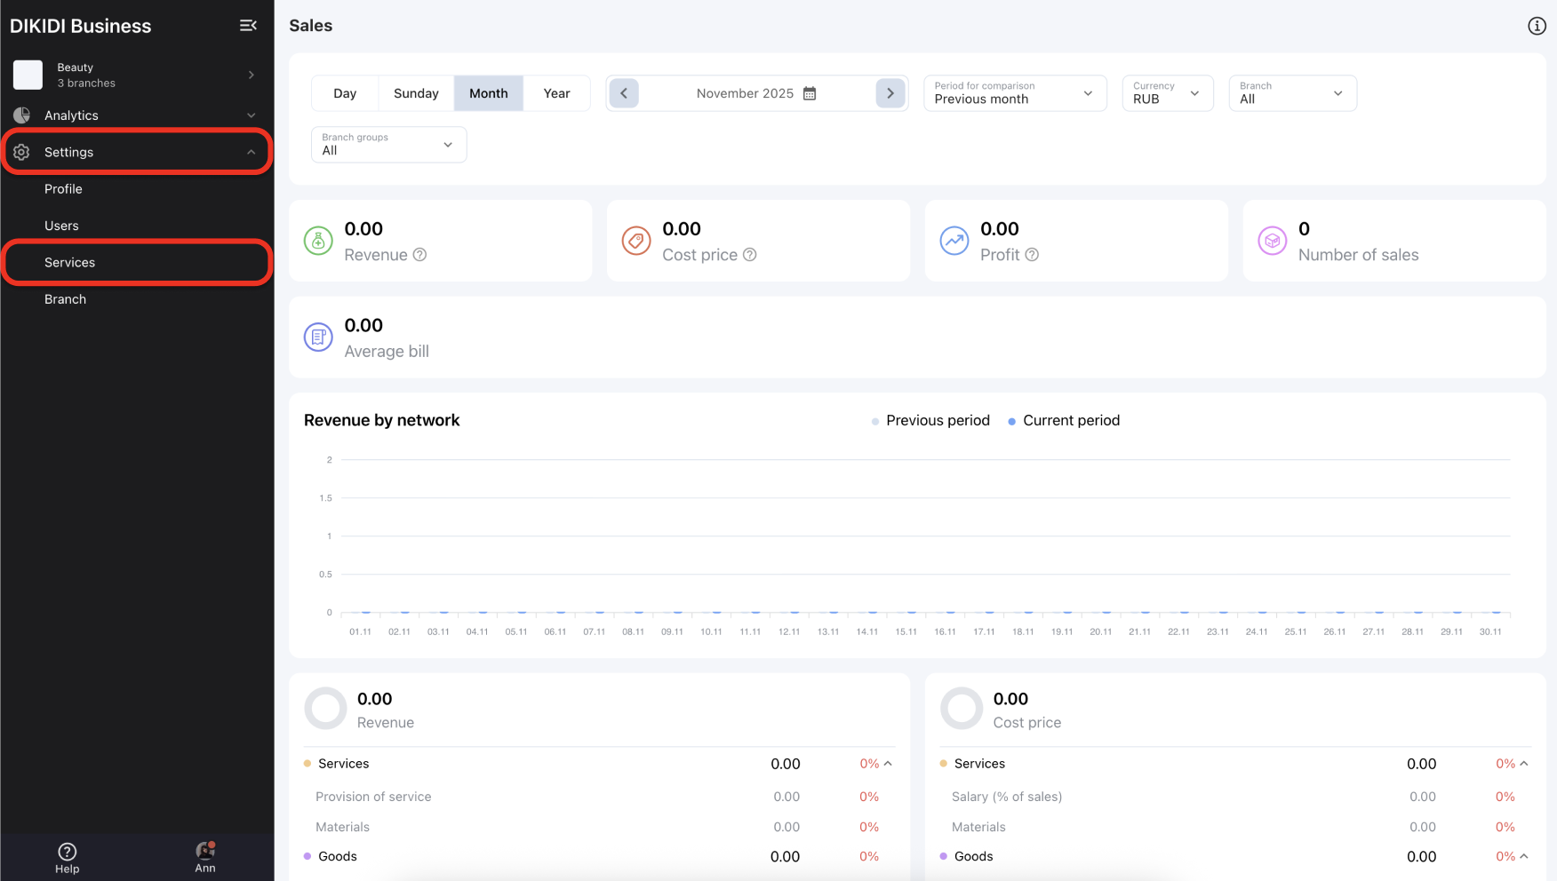
Task: Switch to the Year period tab
Action: 556,93
